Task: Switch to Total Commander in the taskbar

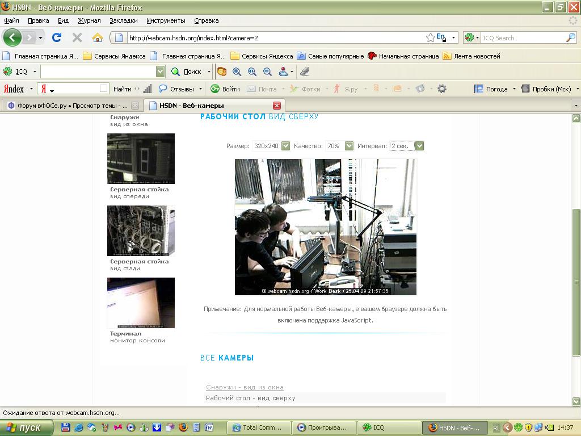Action: coord(259,427)
